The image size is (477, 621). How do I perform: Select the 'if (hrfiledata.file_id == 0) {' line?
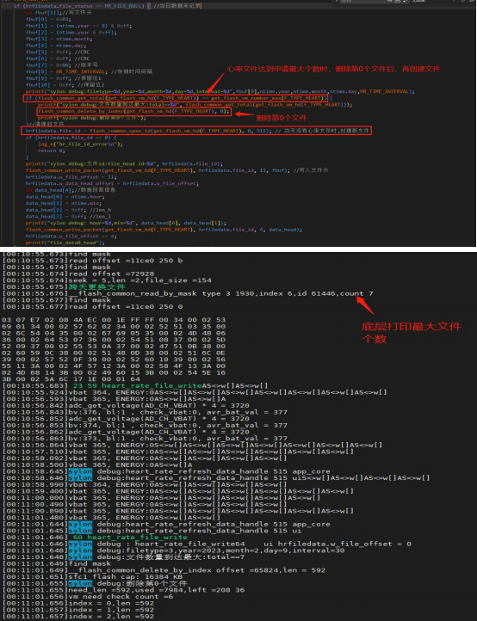71,138
